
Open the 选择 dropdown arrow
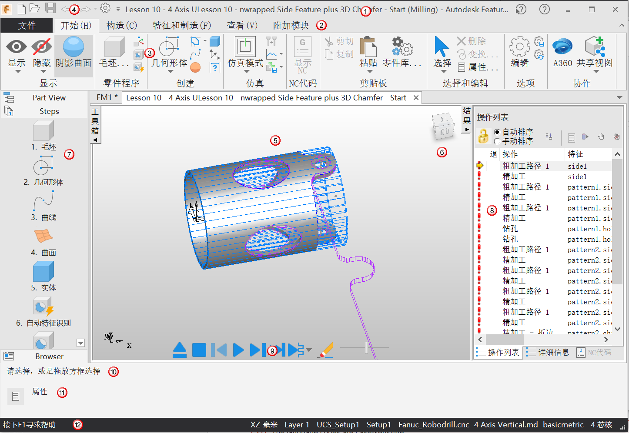[444, 72]
